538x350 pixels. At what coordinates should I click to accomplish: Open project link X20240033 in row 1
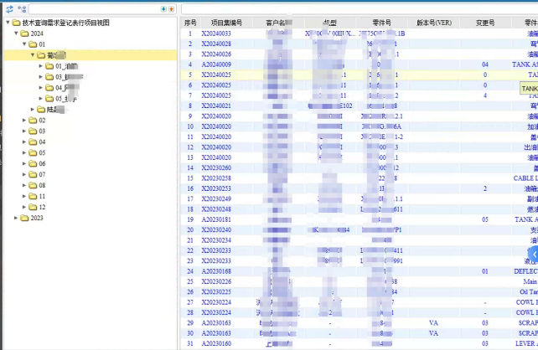(216, 33)
